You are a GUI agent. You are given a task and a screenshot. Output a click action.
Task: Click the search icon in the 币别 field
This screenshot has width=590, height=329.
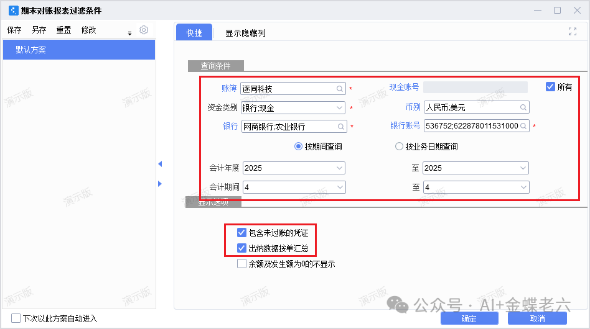coord(523,107)
